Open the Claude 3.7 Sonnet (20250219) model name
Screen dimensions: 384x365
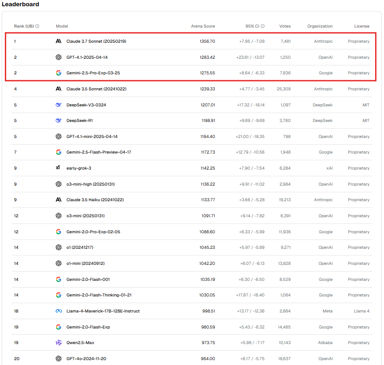[96, 41]
